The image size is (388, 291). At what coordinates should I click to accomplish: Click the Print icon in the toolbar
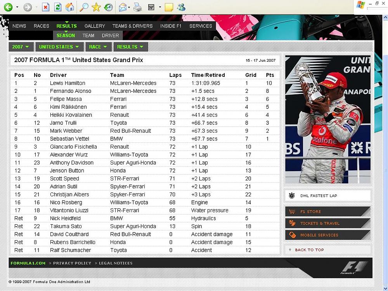[x=137, y=7]
